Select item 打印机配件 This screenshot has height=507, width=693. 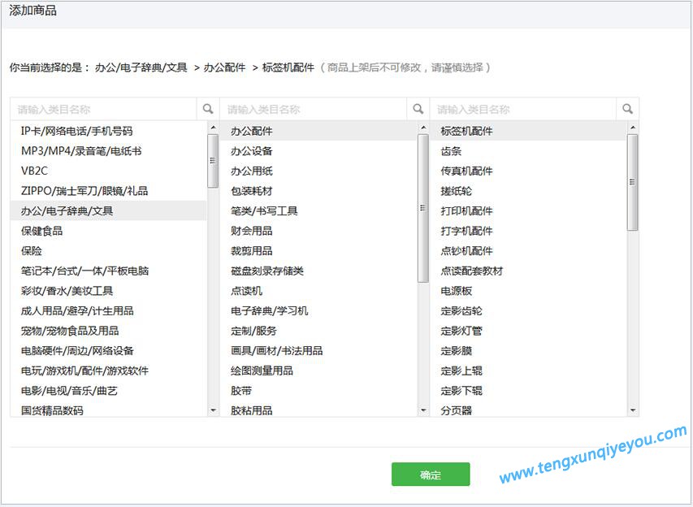[528, 210]
